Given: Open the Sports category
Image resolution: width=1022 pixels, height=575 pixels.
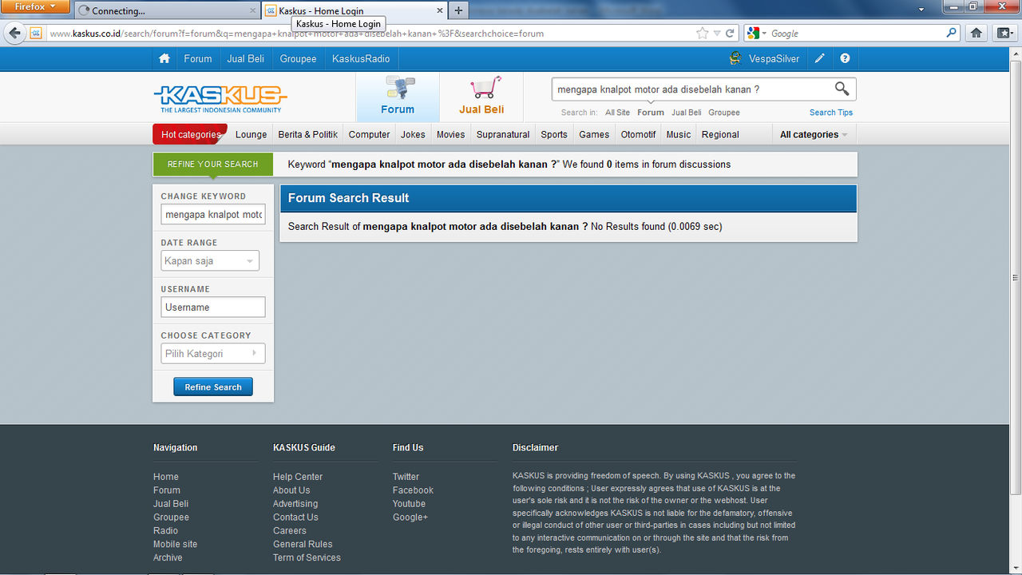Looking at the screenshot, I should pyautogui.click(x=554, y=134).
